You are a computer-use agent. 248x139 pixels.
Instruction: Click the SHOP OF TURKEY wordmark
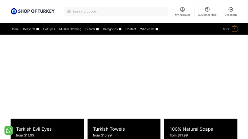tap(36, 11)
